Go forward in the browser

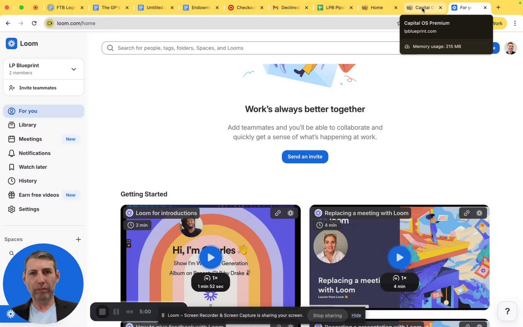[21, 23]
